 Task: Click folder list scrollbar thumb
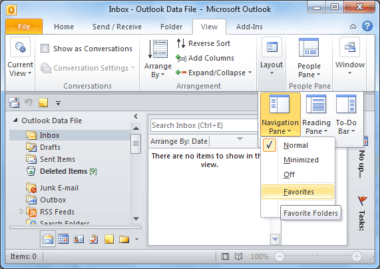tap(136, 143)
